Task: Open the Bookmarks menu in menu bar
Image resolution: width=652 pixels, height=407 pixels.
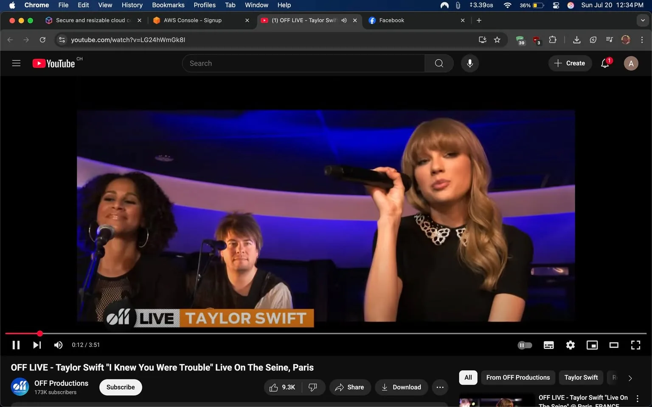Action: pos(168,5)
